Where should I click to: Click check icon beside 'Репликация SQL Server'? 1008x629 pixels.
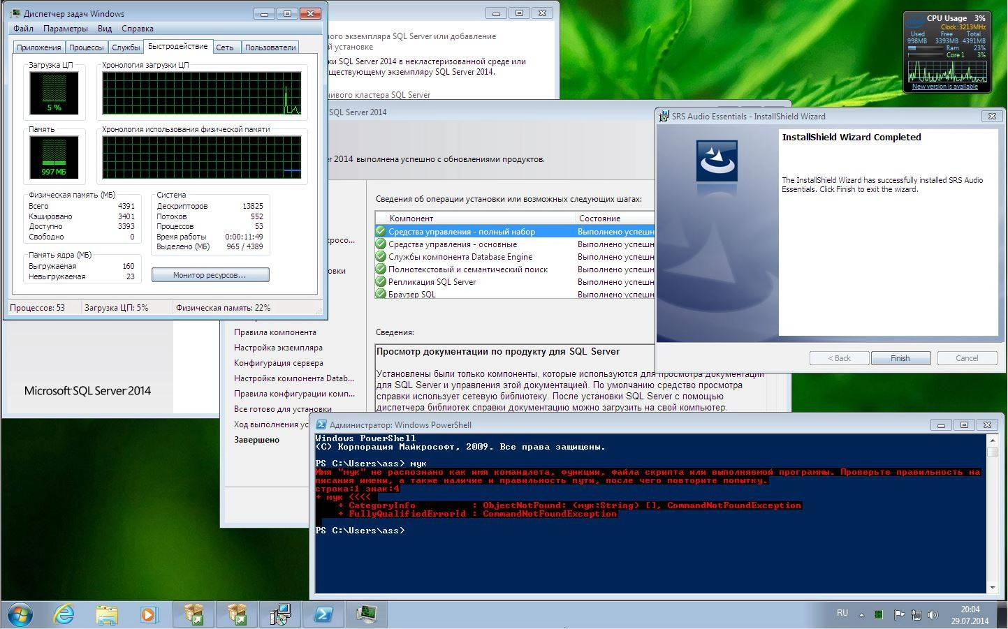381,281
